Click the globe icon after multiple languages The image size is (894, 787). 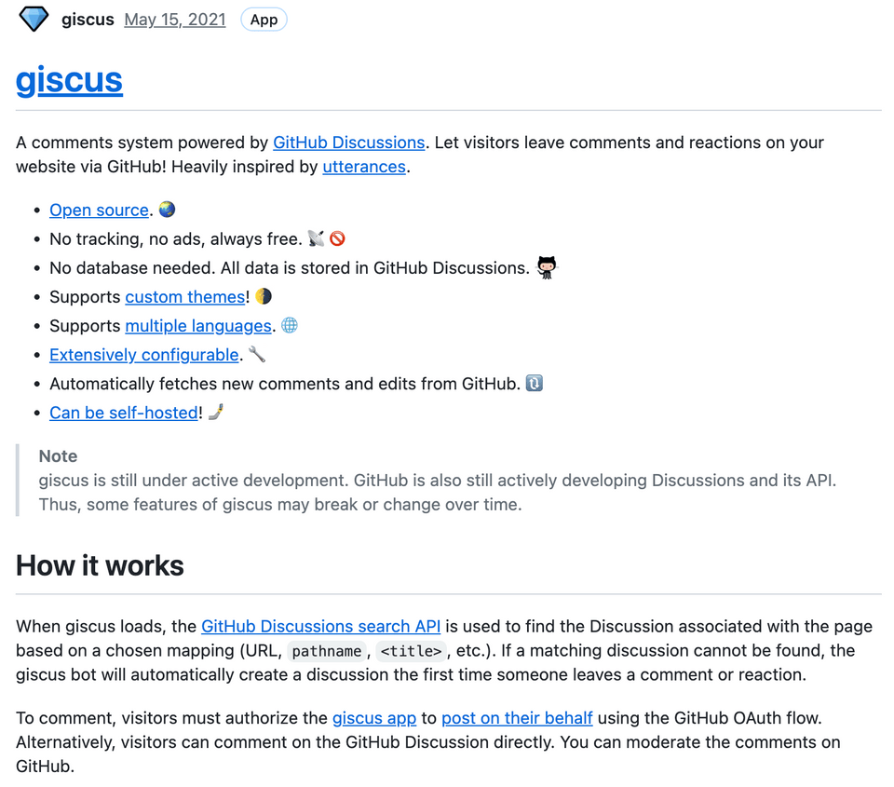coord(290,325)
